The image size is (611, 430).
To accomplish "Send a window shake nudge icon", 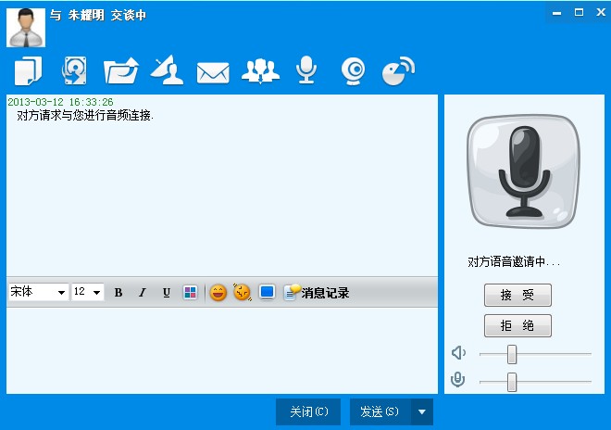I will coord(242,292).
